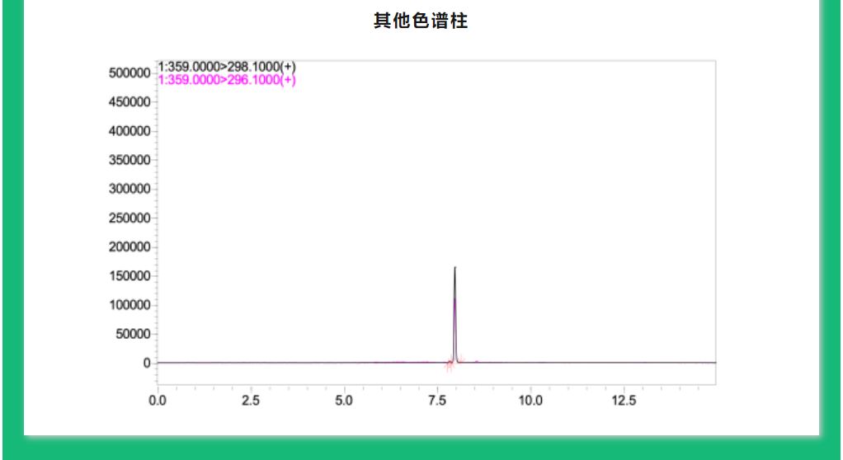This screenshot has height=460, width=843.
Task: Click the 0 y-axis label
Action: [146, 363]
